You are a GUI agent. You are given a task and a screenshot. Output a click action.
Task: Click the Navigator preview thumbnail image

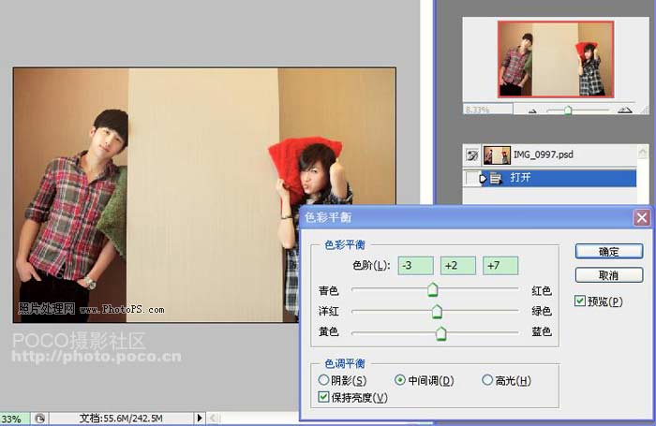555,58
